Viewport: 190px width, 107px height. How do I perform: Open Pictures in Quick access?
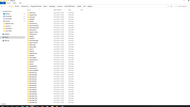coord(7,21)
